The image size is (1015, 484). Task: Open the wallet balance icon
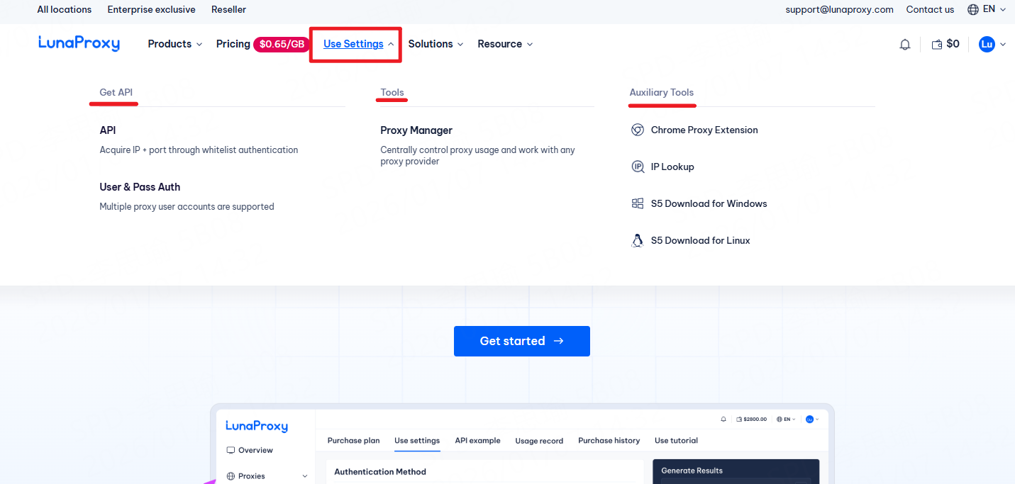[937, 45]
